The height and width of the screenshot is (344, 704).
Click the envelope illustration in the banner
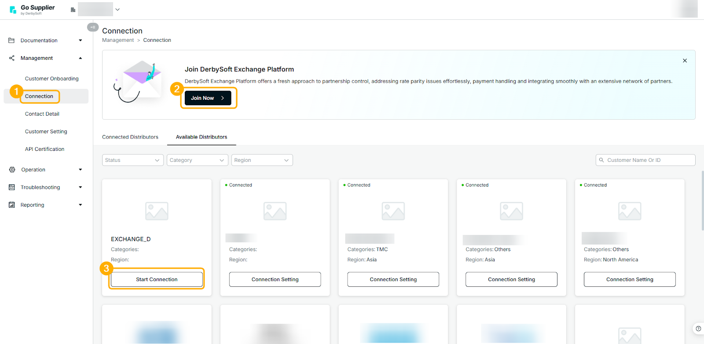point(138,82)
